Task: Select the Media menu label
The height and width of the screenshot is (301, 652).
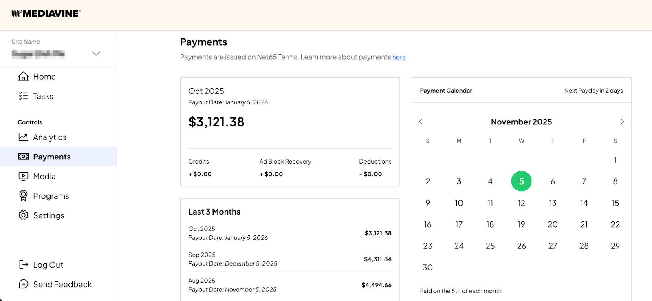Action: (x=44, y=176)
